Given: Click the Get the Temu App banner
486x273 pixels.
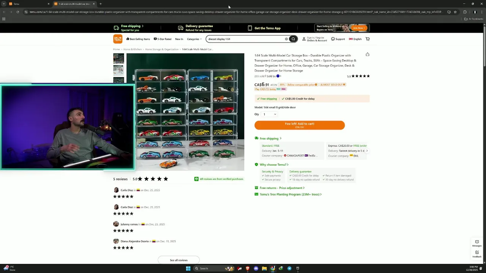Looking at the screenshot, I should (x=264, y=28).
